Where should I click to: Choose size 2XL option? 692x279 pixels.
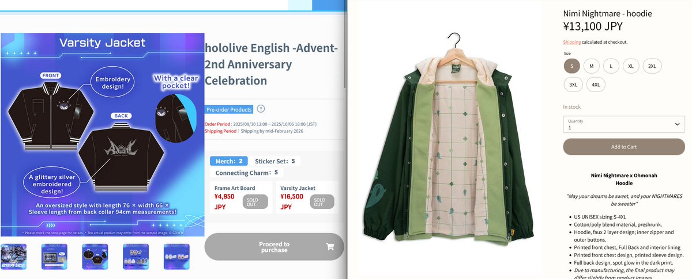pos(652,66)
